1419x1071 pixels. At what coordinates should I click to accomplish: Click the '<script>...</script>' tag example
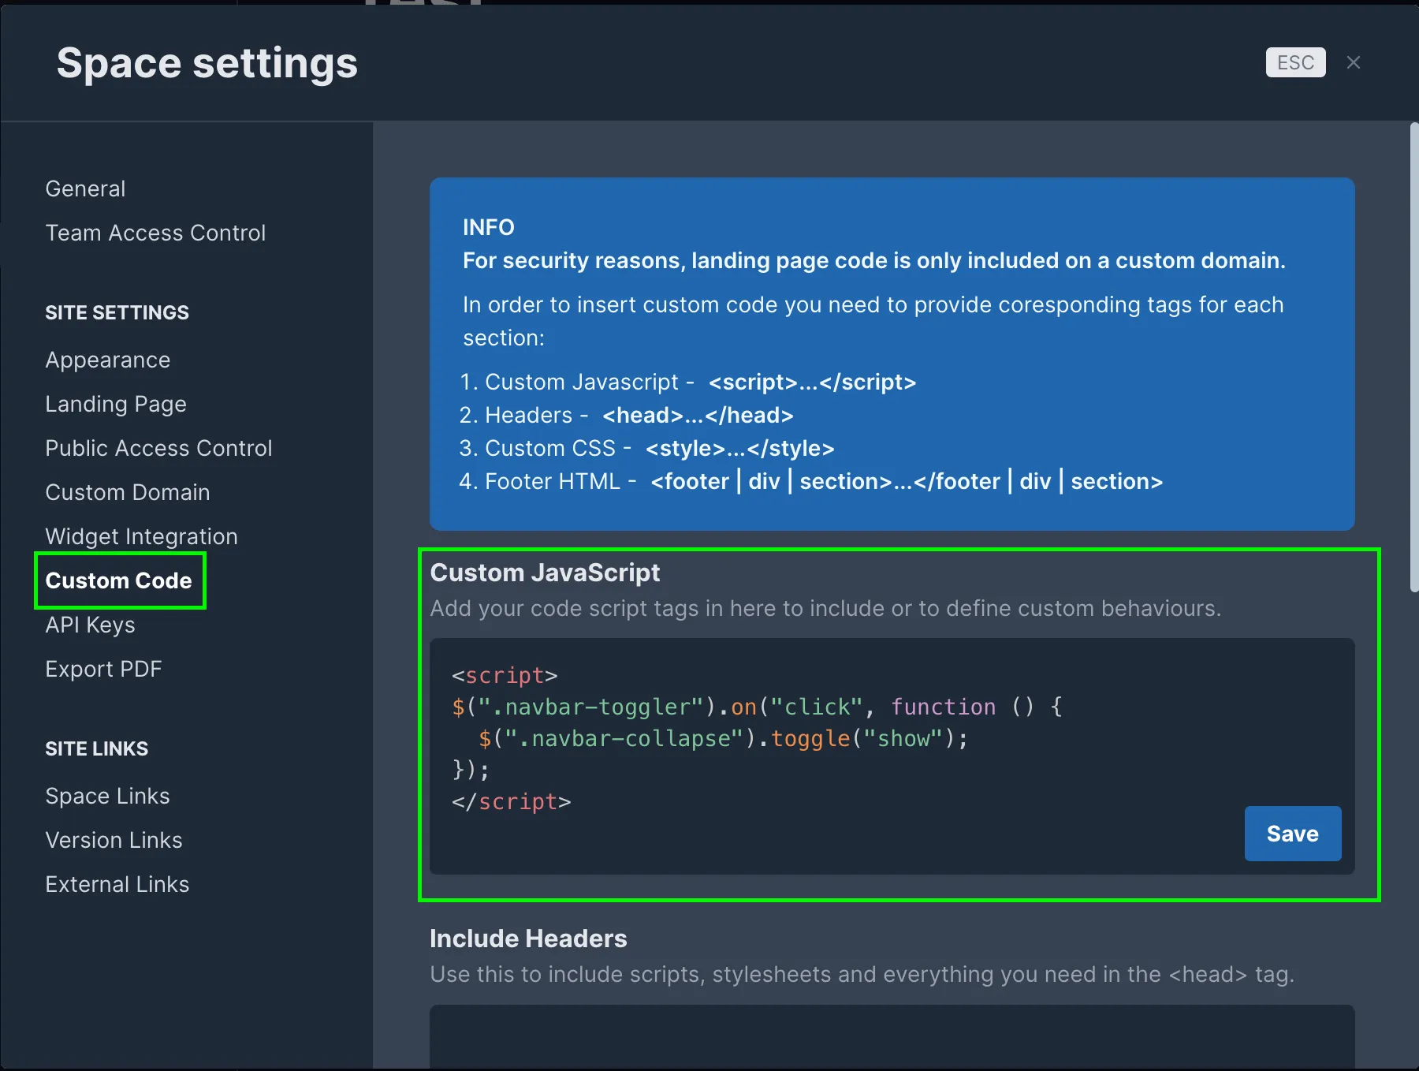812,382
